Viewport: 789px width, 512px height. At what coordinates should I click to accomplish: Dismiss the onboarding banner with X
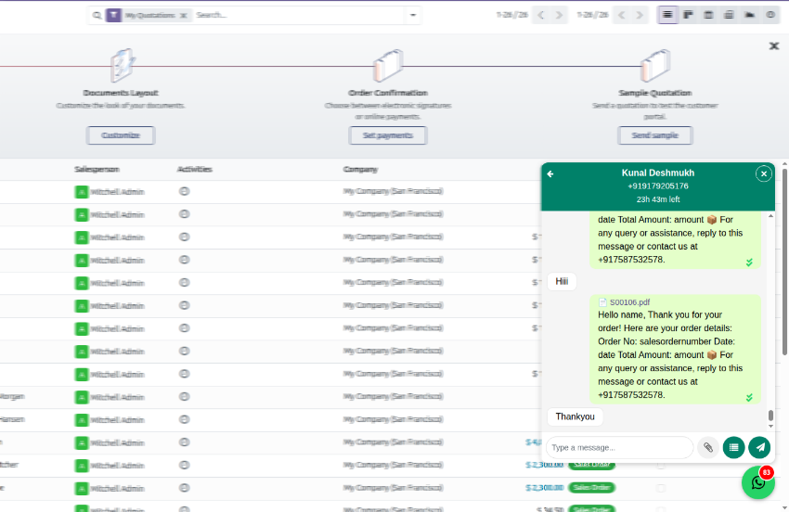[774, 45]
